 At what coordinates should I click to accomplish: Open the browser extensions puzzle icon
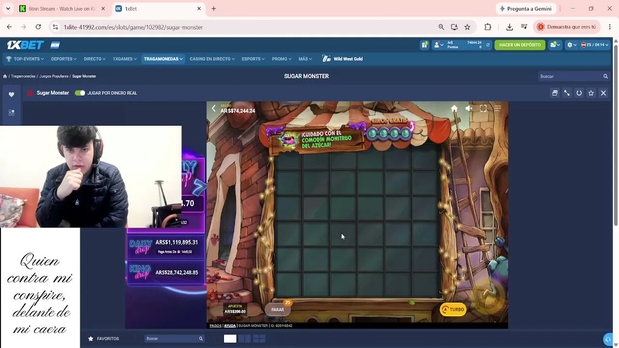coord(487,27)
